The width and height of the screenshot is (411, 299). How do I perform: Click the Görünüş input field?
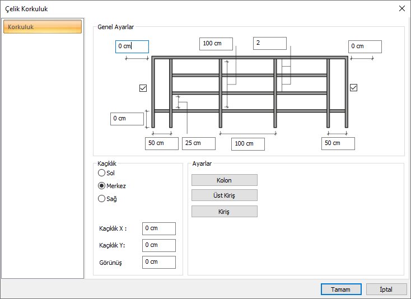158,262
